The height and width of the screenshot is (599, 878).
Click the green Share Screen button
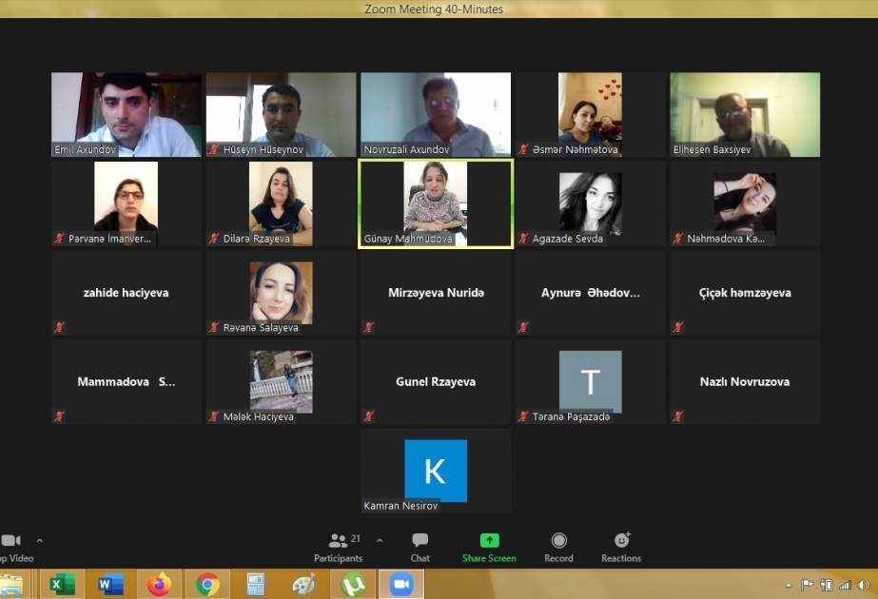click(x=489, y=548)
